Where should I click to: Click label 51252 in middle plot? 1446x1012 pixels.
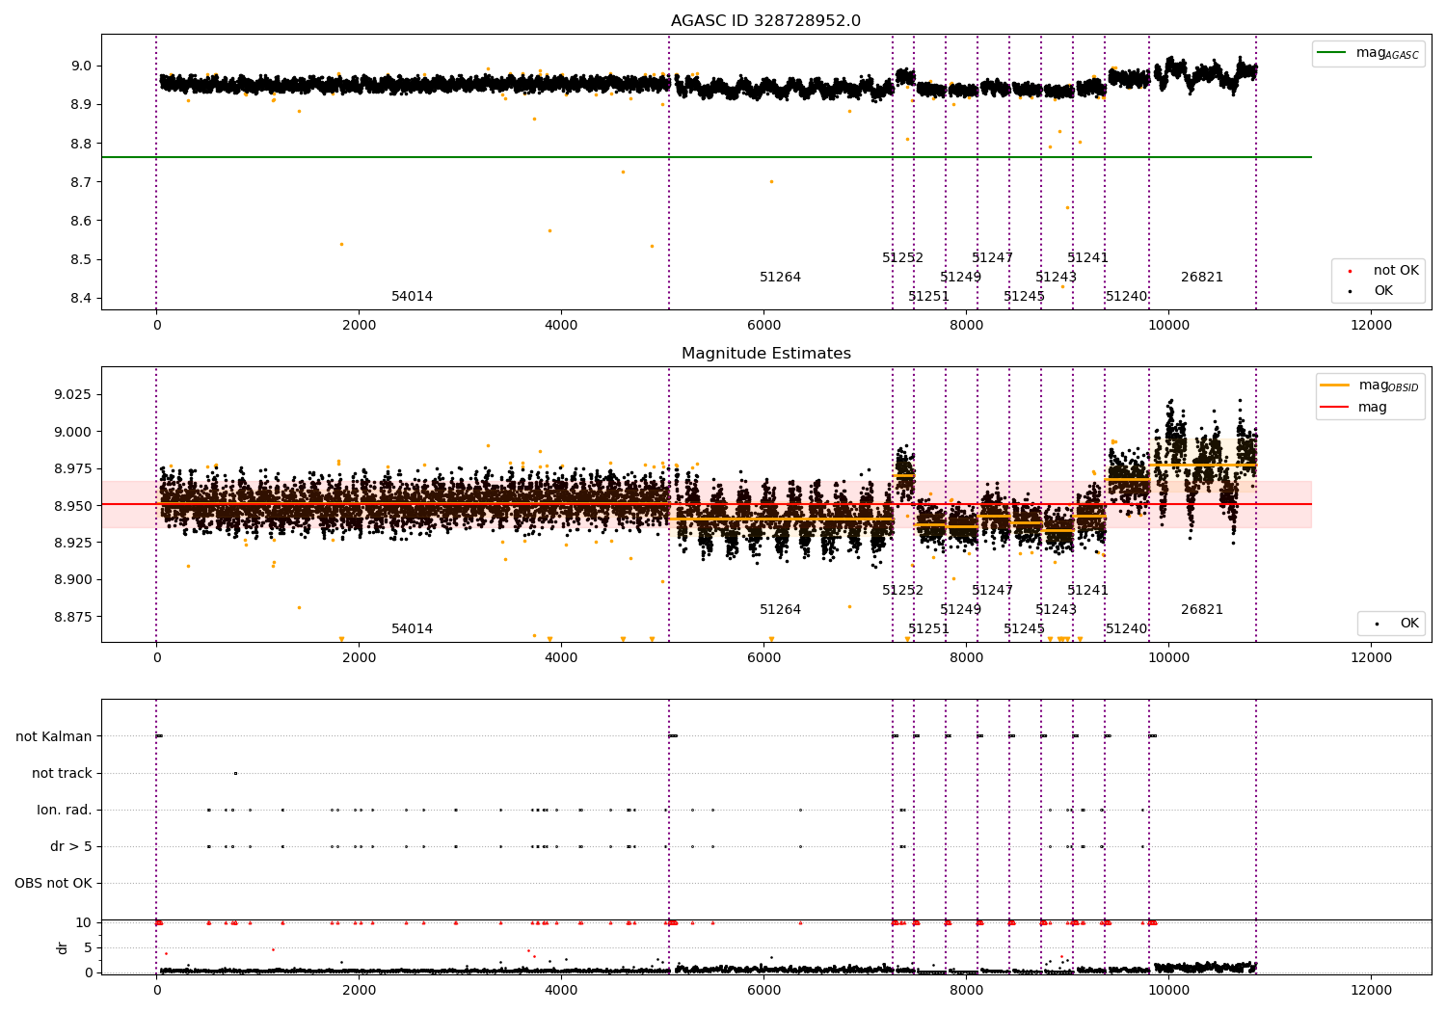[902, 591]
